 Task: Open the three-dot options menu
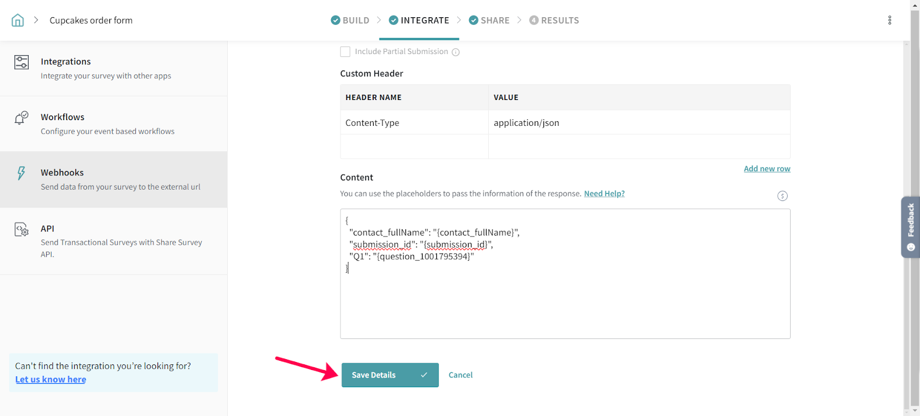[890, 21]
